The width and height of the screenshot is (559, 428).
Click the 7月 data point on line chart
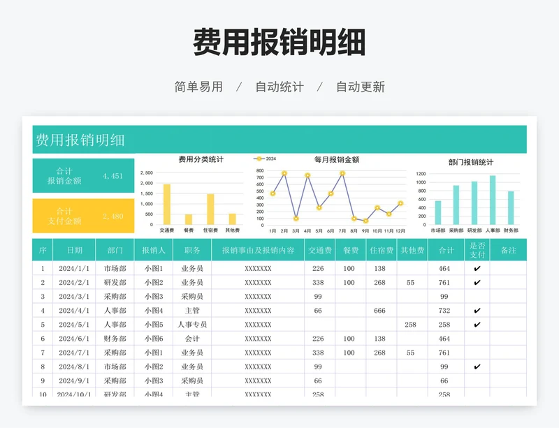[342, 174]
